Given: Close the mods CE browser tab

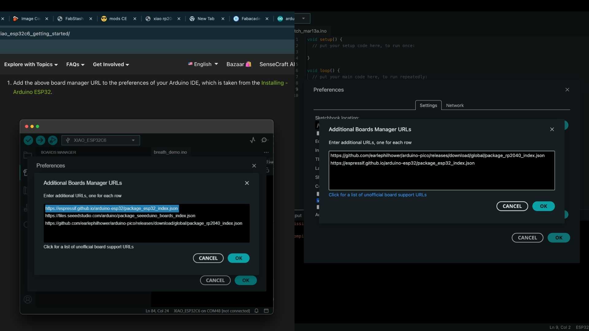Looking at the screenshot, I should (x=135, y=19).
